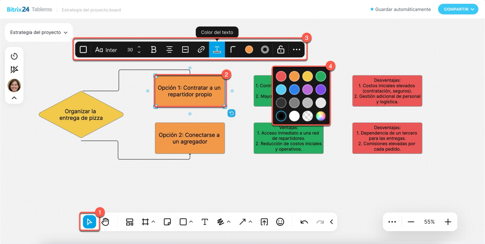
Task: Open the zoom panel three-dots menu
Action: 392,222
